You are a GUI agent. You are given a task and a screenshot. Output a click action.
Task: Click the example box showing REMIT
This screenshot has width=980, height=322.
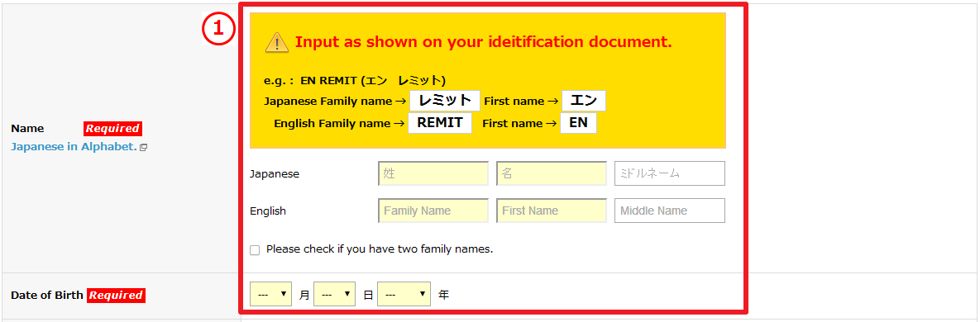pyautogui.click(x=440, y=123)
